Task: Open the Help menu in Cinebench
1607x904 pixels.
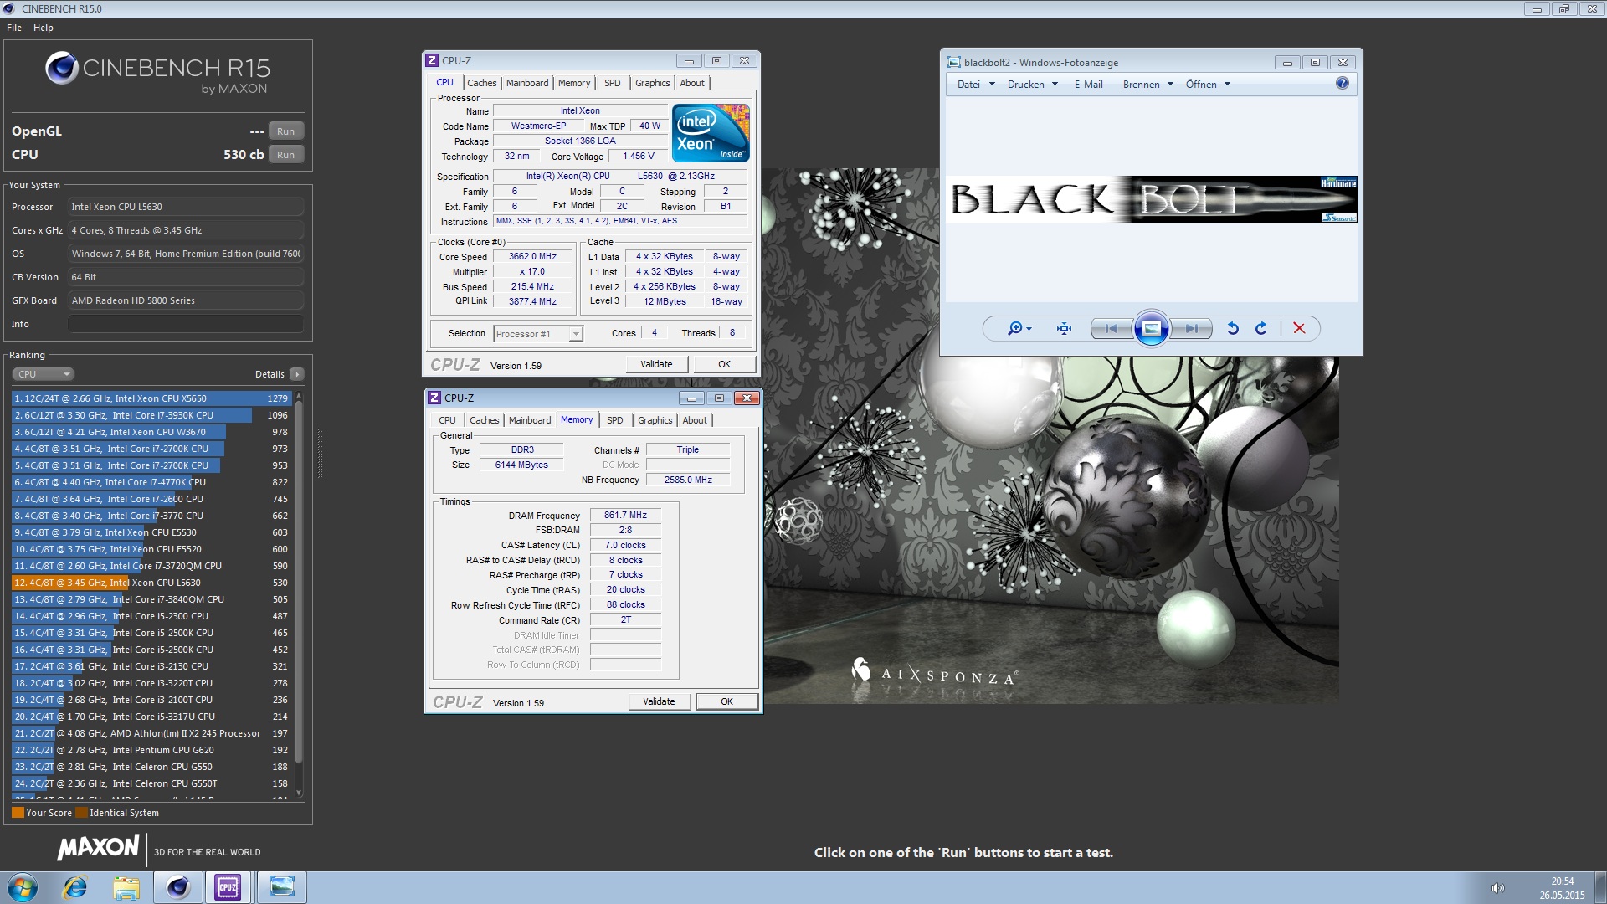Action: [x=44, y=28]
